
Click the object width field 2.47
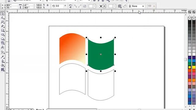28,5
